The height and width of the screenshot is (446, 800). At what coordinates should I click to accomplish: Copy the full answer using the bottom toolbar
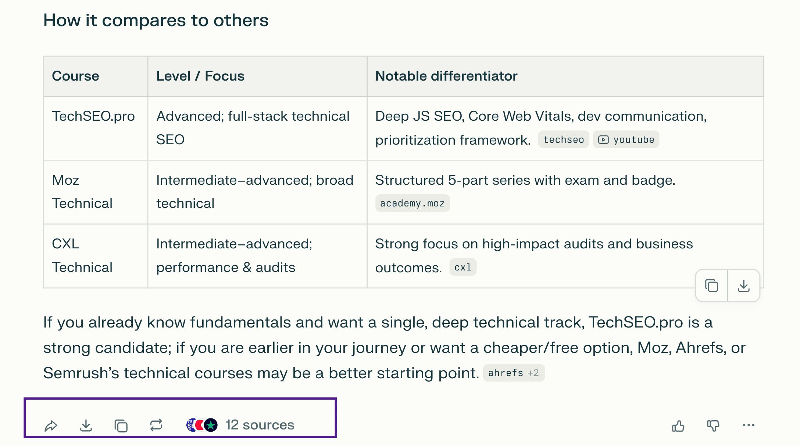point(121,426)
